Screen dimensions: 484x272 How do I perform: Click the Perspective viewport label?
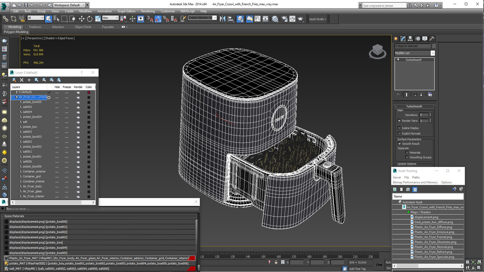pyautogui.click(x=35, y=38)
